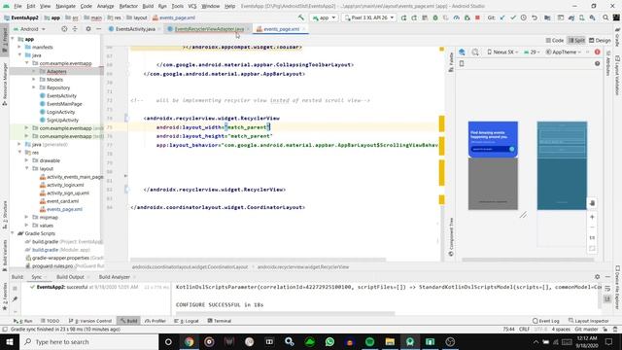Open the Project tool window side tab

coord(5,40)
